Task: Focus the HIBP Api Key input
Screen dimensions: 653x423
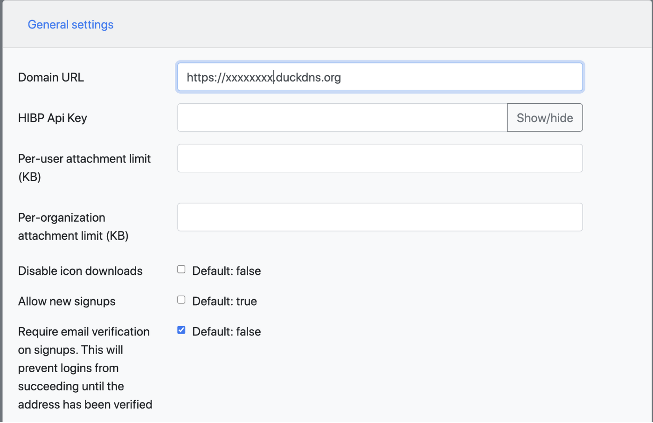Action: [342, 118]
